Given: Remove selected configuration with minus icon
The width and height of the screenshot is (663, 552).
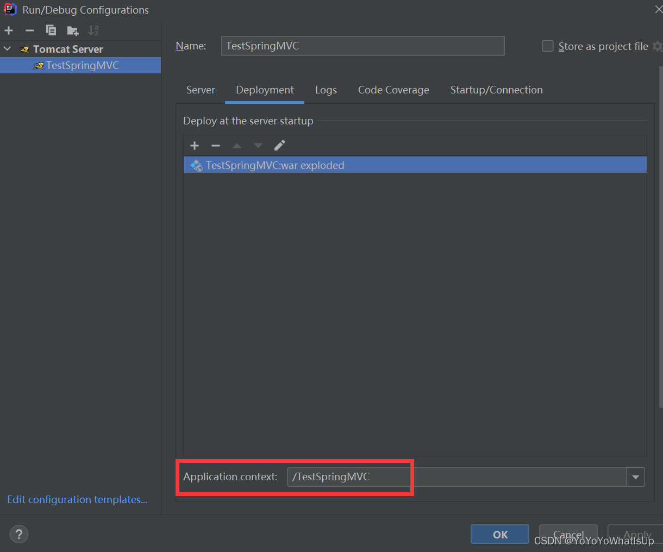Looking at the screenshot, I should coord(30,30).
